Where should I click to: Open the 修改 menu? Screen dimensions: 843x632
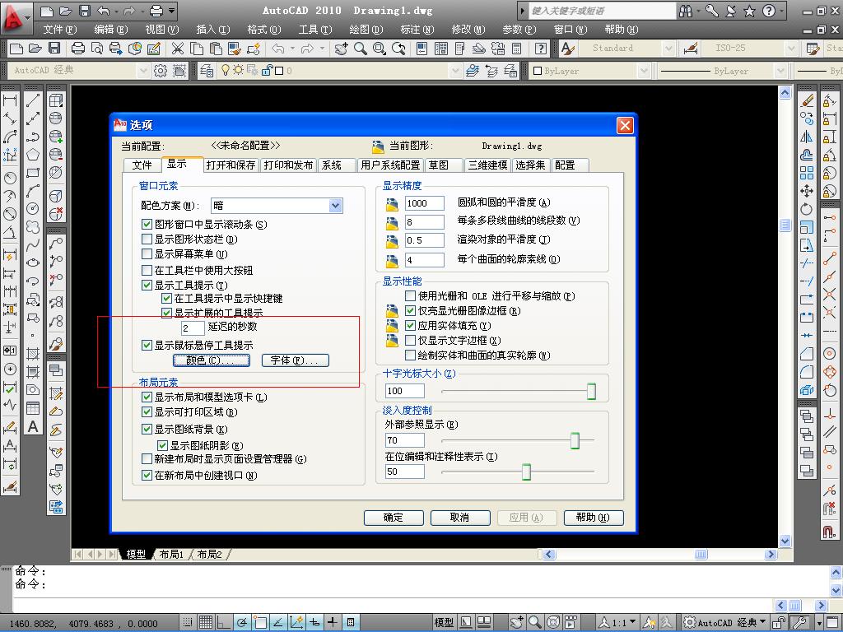coord(468,30)
